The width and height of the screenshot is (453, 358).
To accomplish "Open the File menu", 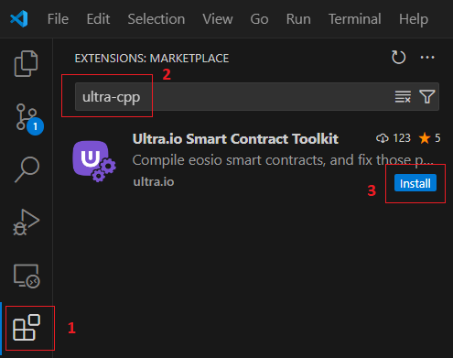I will tap(58, 19).
